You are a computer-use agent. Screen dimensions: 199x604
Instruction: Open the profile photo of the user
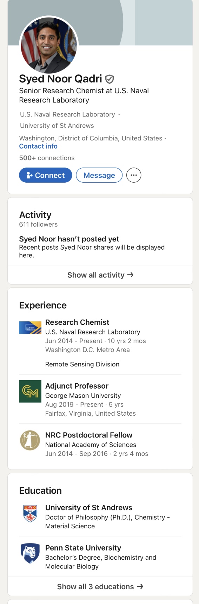(48, 45)
